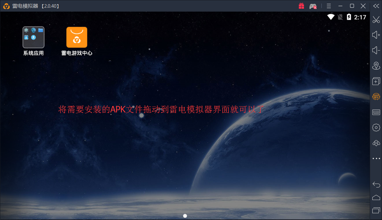Viewport: 382px width, 220px height.
Task: Click the cube icon below settings gear
Action: click(x=376, y=143)
